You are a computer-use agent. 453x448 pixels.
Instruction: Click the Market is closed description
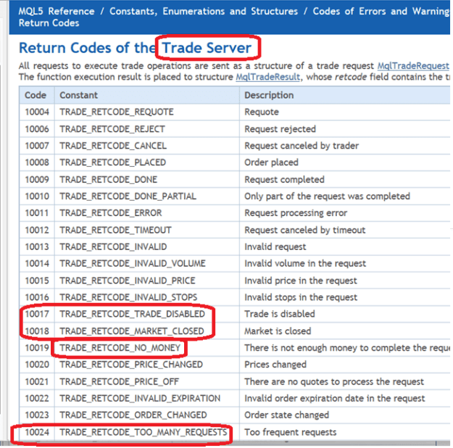278,331
